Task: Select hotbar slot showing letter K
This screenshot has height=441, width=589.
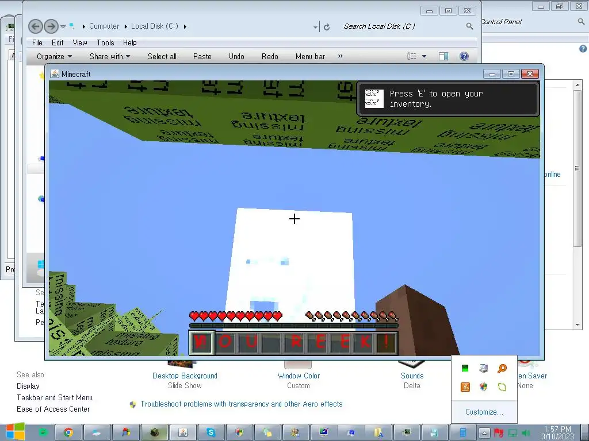Action: (x=365, y=342)
